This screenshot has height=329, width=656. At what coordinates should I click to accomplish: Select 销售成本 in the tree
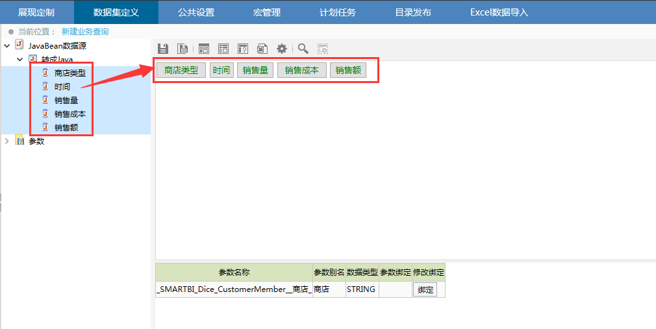pos(70,114)
